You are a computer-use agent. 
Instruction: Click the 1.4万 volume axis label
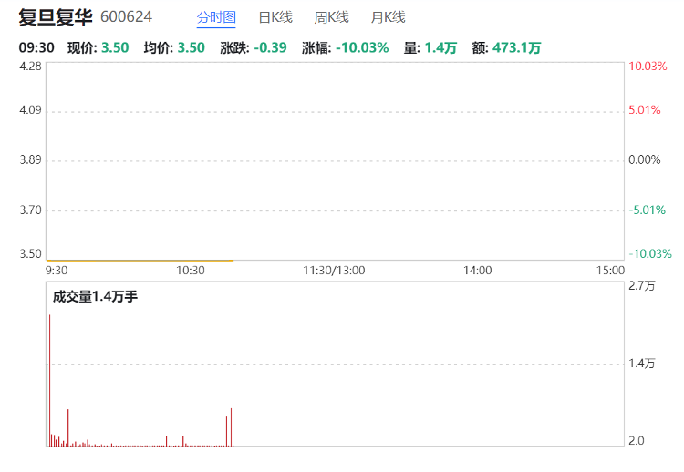coord(642,364)
